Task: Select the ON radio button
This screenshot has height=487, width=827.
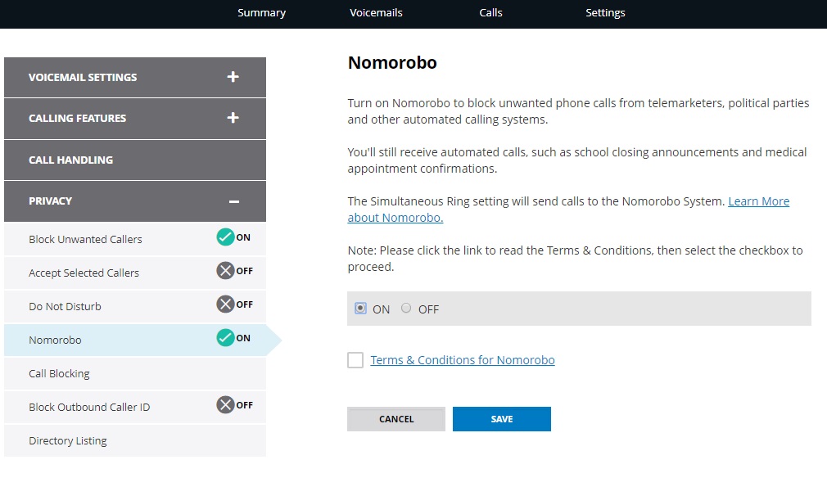Action: click(360, 309)
